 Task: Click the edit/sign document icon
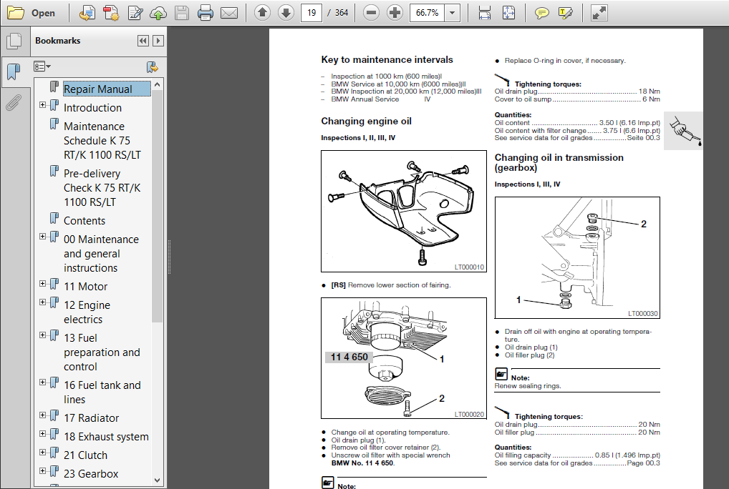coord(135,13)
